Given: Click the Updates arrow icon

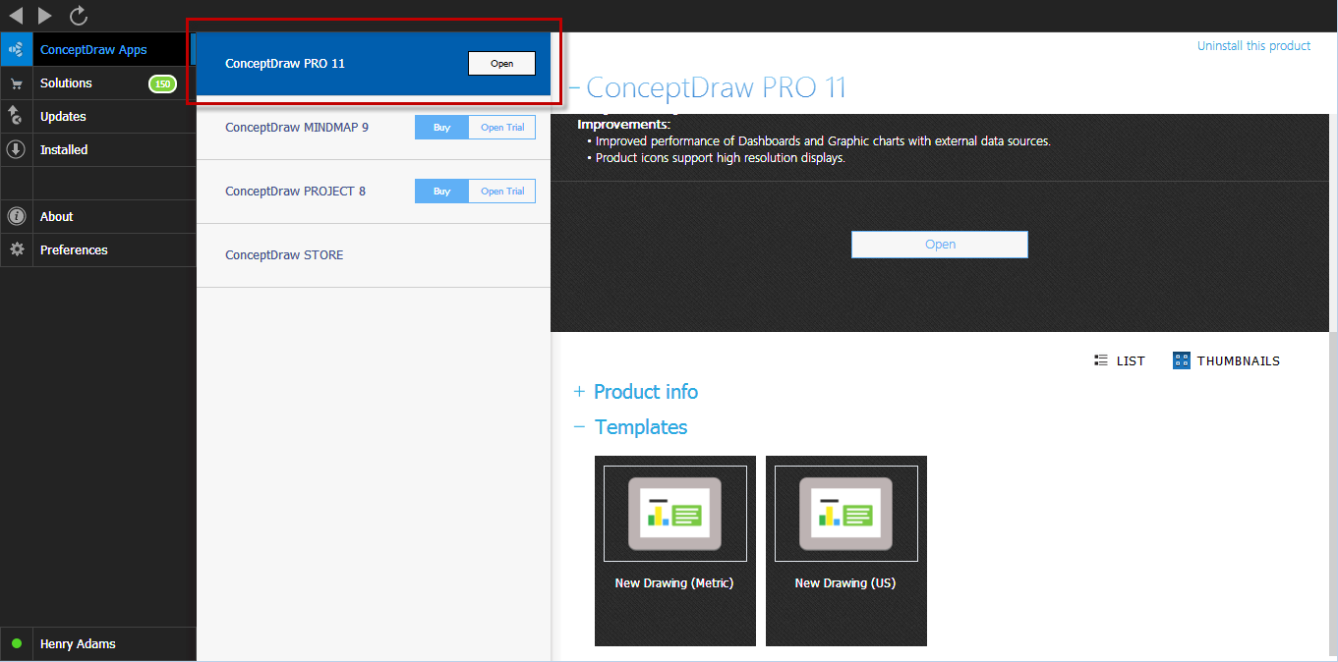Looking at the screenshot, I should 16,116.
